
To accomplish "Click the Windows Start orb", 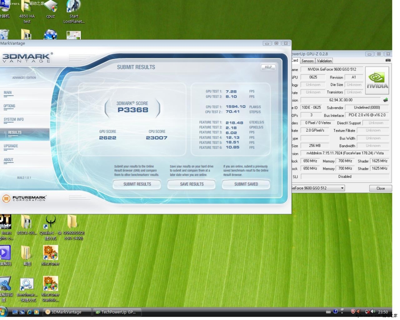I will click(3, 312).
